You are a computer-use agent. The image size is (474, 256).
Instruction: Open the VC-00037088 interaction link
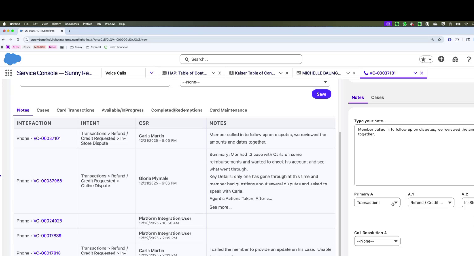pos(48,181)
